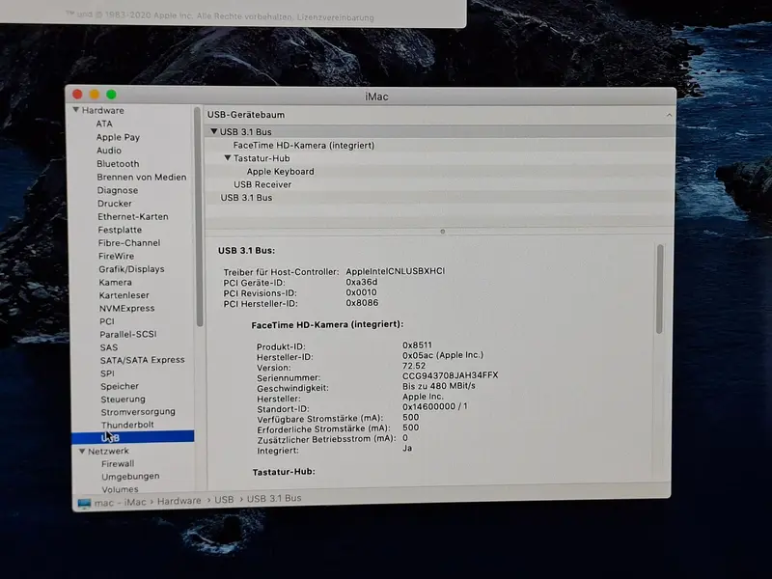Select SAS in the sidebar

pos(109,347)
